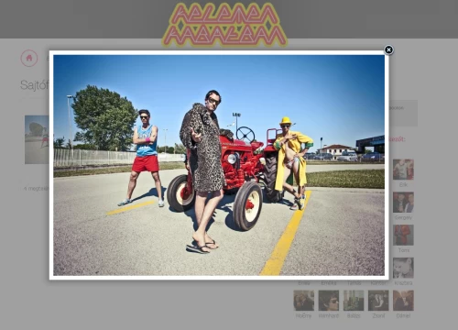Click the Erik name link

coord(403,185)
